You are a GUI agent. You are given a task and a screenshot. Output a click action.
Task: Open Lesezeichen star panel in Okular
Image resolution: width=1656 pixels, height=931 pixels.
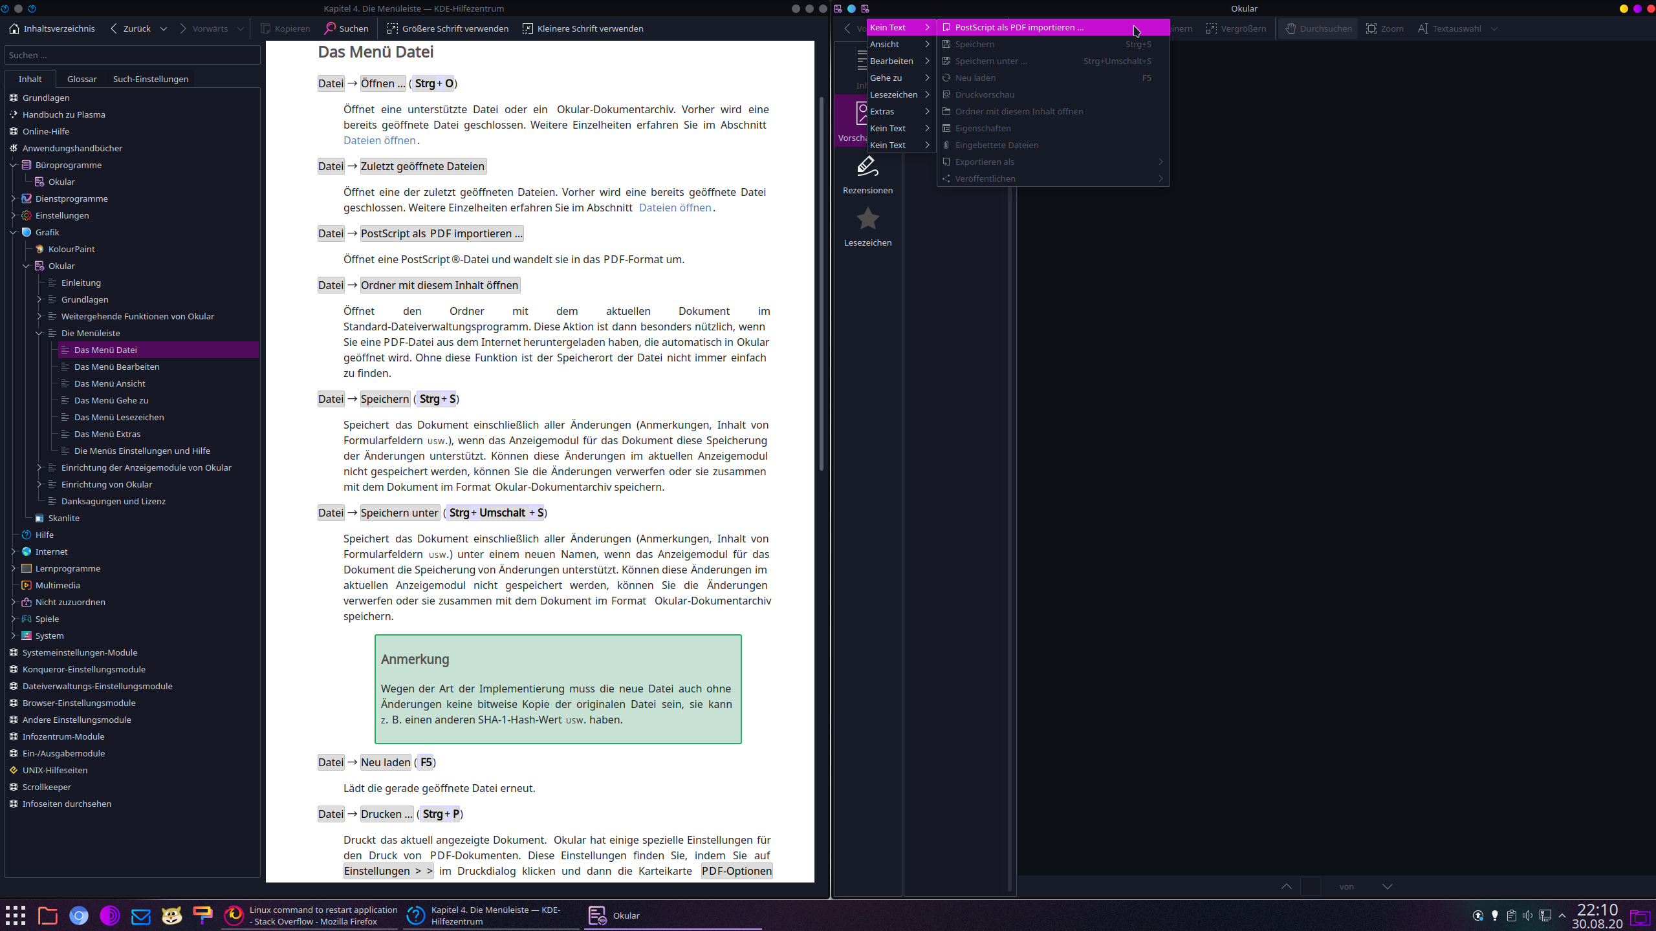(867, 227)
